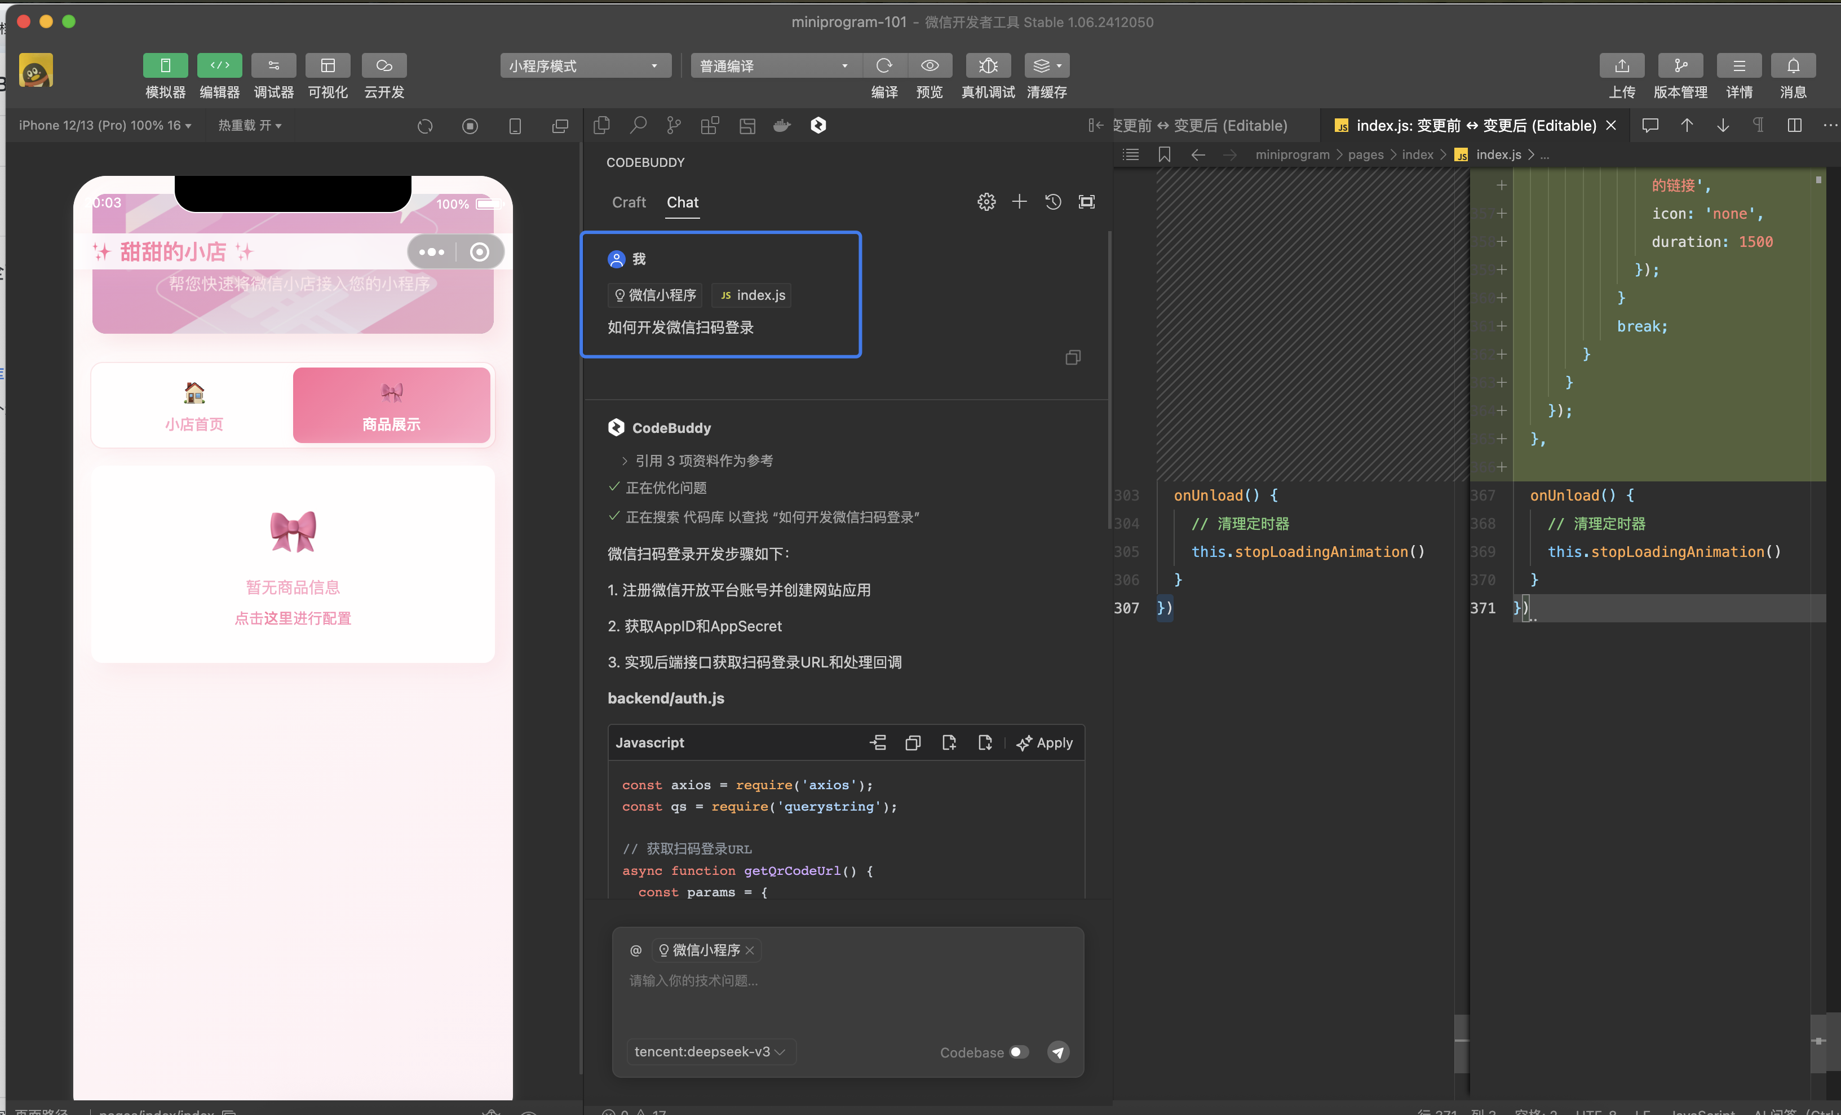Select the 商品展示 tab in simulator

coord(391,406)
